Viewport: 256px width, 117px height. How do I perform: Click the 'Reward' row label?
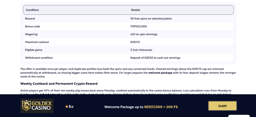click(30, 18)
